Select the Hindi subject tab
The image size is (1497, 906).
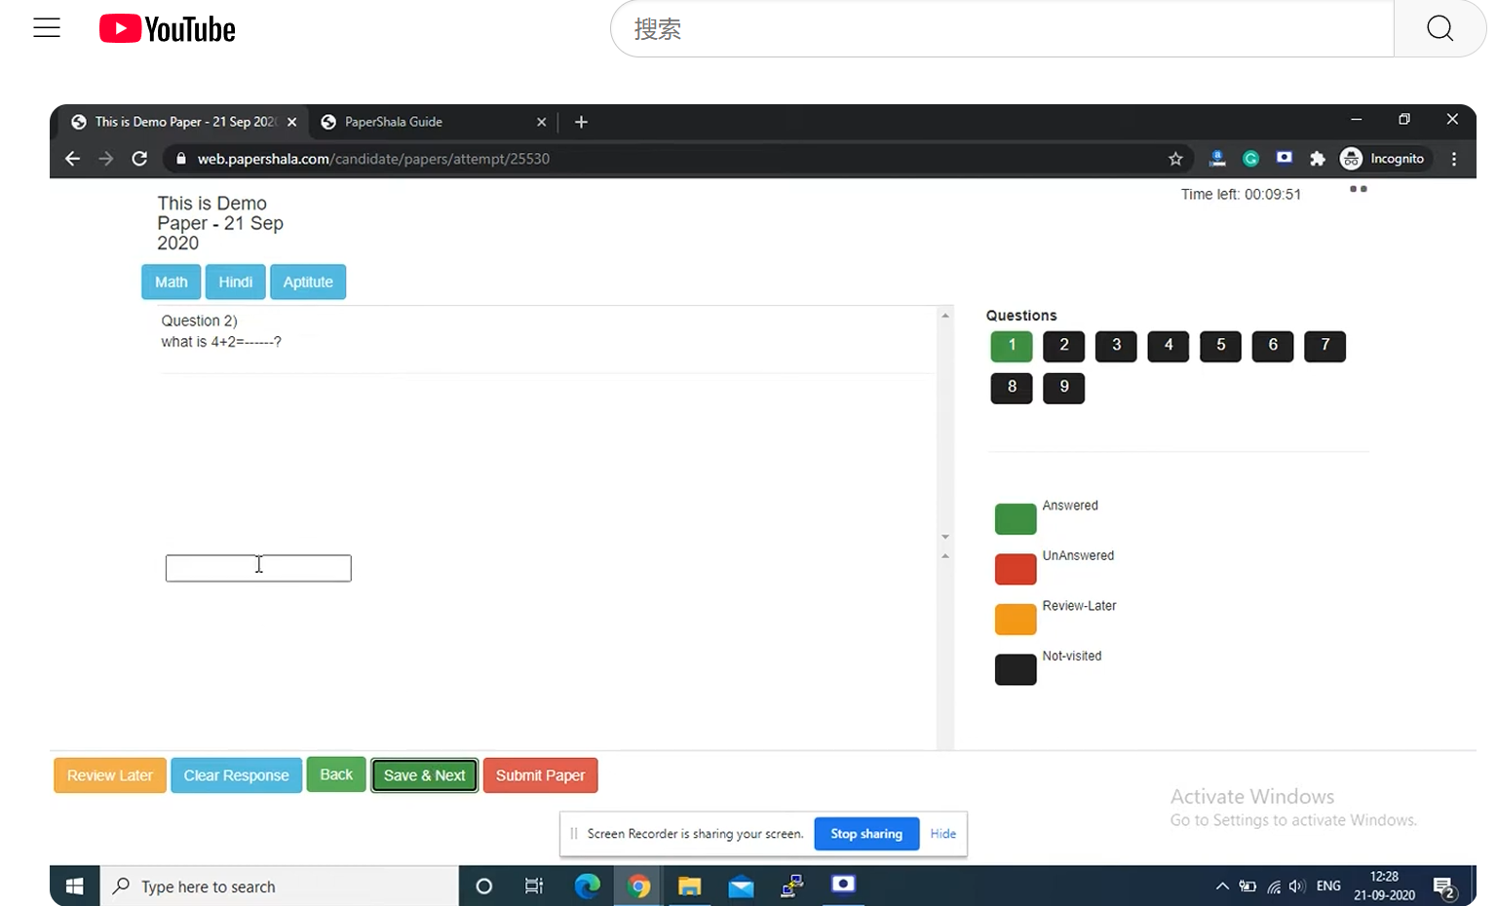click(235, 282)
